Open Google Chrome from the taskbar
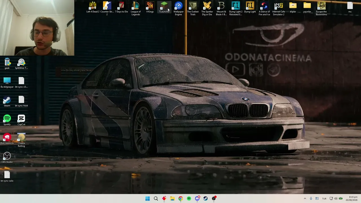 click(x=180, y=198)
